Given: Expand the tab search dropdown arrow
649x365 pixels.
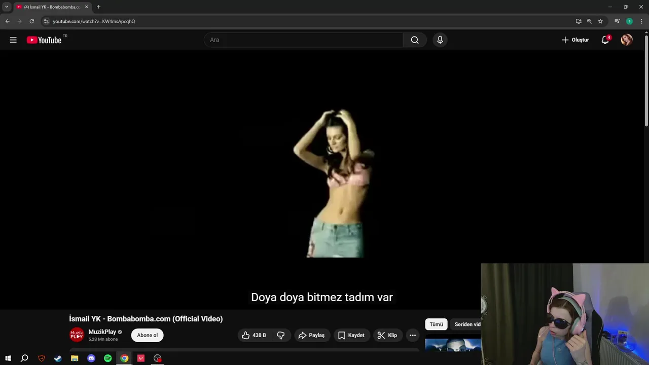Looking at the screenshot, I should (x=7, y=7).
